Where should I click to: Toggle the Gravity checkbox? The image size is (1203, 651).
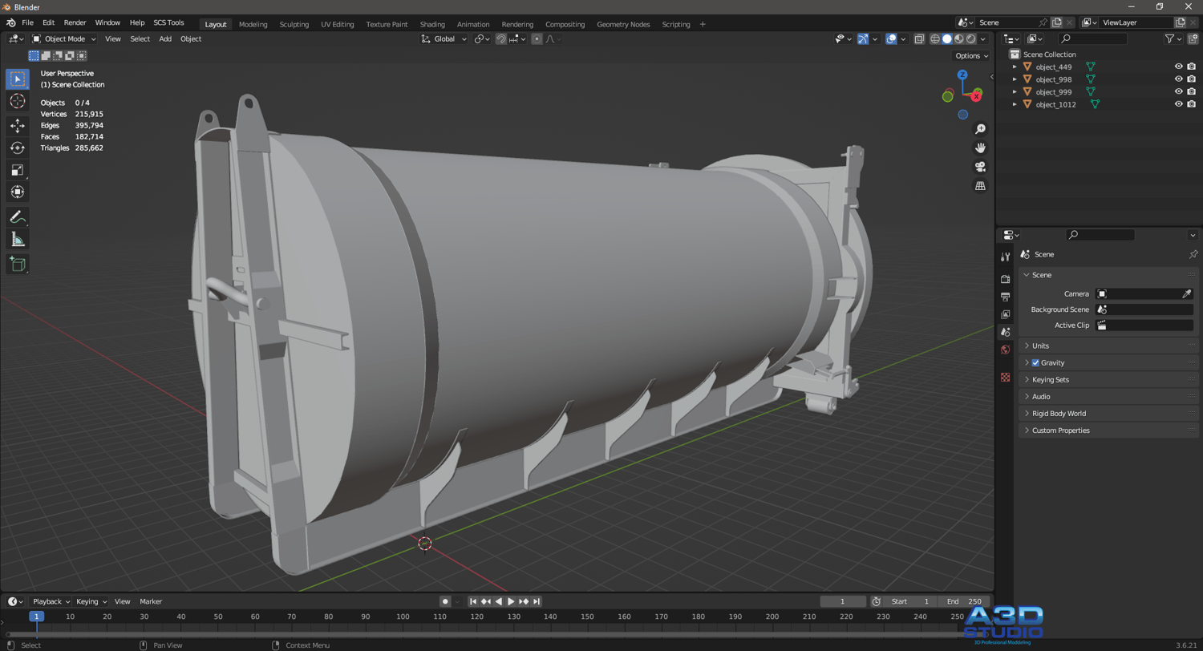(x=1035, y=363)
